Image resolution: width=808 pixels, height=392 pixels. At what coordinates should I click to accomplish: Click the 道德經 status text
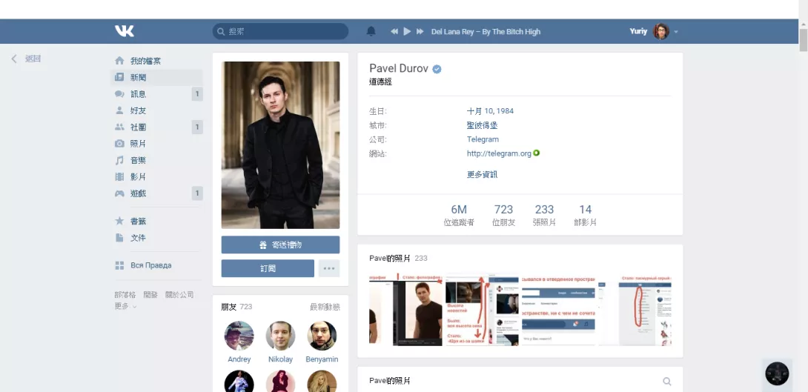[381, 82]
